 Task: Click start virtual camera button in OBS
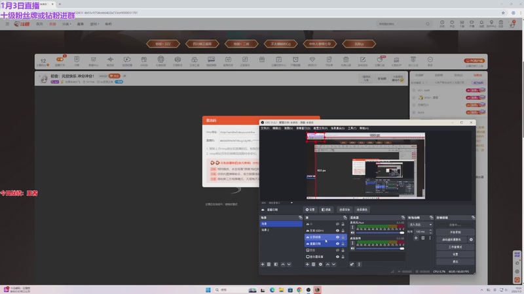click(452, 240)
